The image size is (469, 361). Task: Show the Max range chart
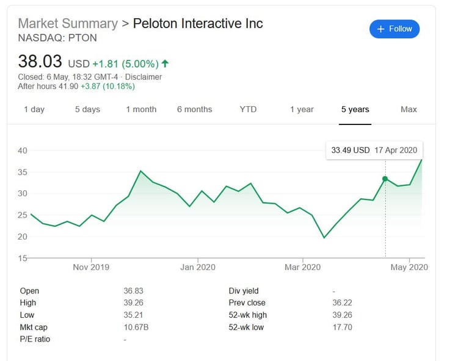409,109
